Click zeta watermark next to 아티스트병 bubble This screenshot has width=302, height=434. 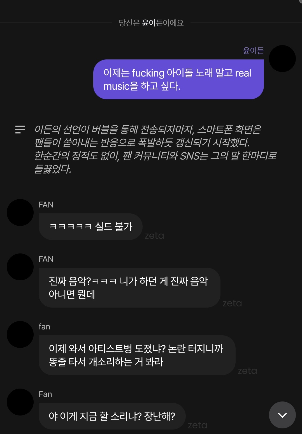247,371
